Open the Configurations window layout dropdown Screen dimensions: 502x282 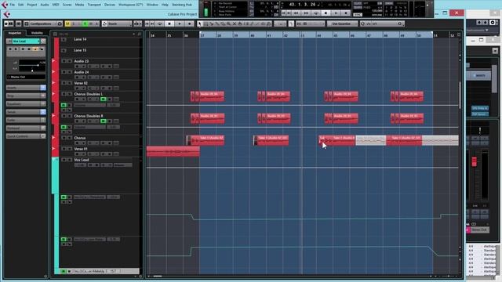(44, 23)
